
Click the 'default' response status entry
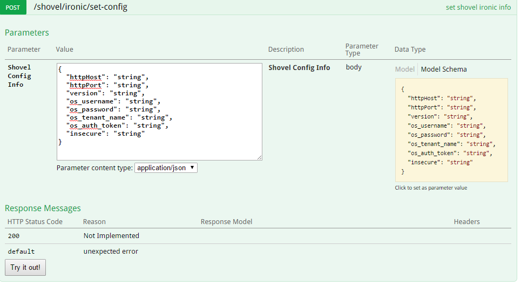pos(21,252)
